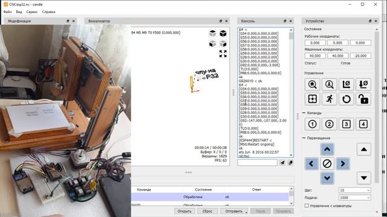Open the Подача feed dropdown
387x217 pixels.
pyautogui.click(x=355, y=198)
